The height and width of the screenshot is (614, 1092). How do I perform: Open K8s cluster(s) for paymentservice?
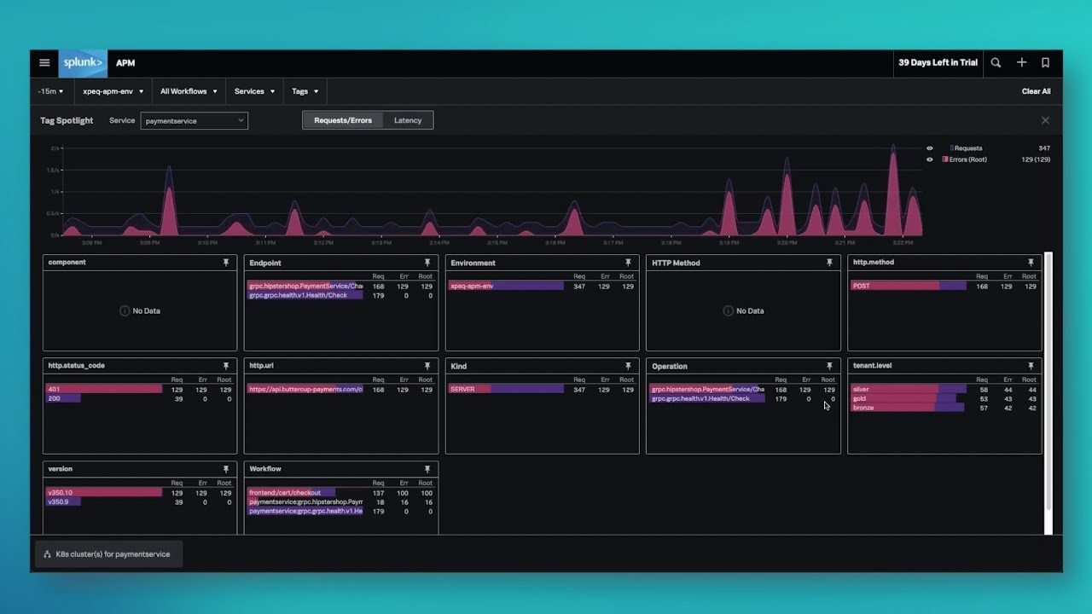coord(109,554)
